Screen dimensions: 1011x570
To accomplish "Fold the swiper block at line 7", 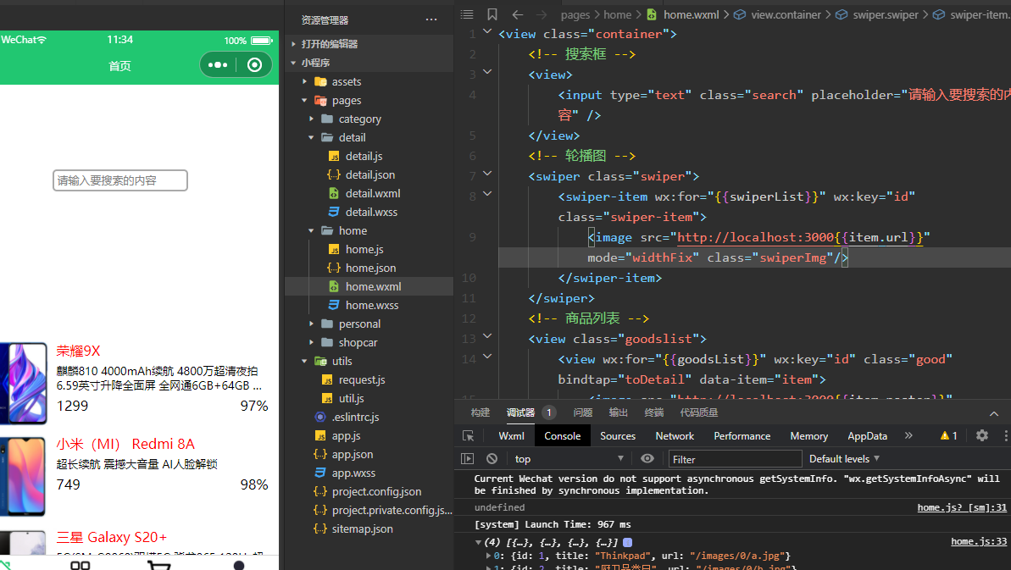I will pyautogui.click(x=487, y=174).
